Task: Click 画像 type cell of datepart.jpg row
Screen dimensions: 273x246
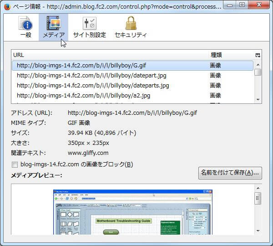Action: (215, 76)
